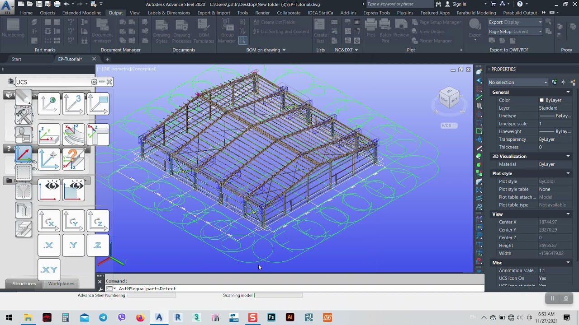Select the move UCS origin icon
The height and width of the screenshot is (325, 579).
click(49, 159)
